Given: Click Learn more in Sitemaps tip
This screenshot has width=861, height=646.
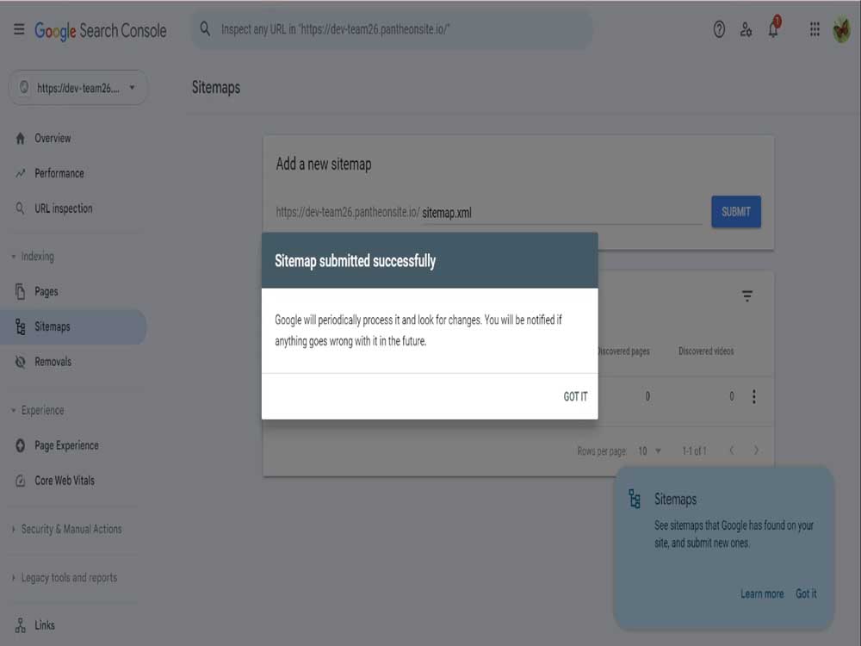Looking at the screenshot, I should (762, 593).
